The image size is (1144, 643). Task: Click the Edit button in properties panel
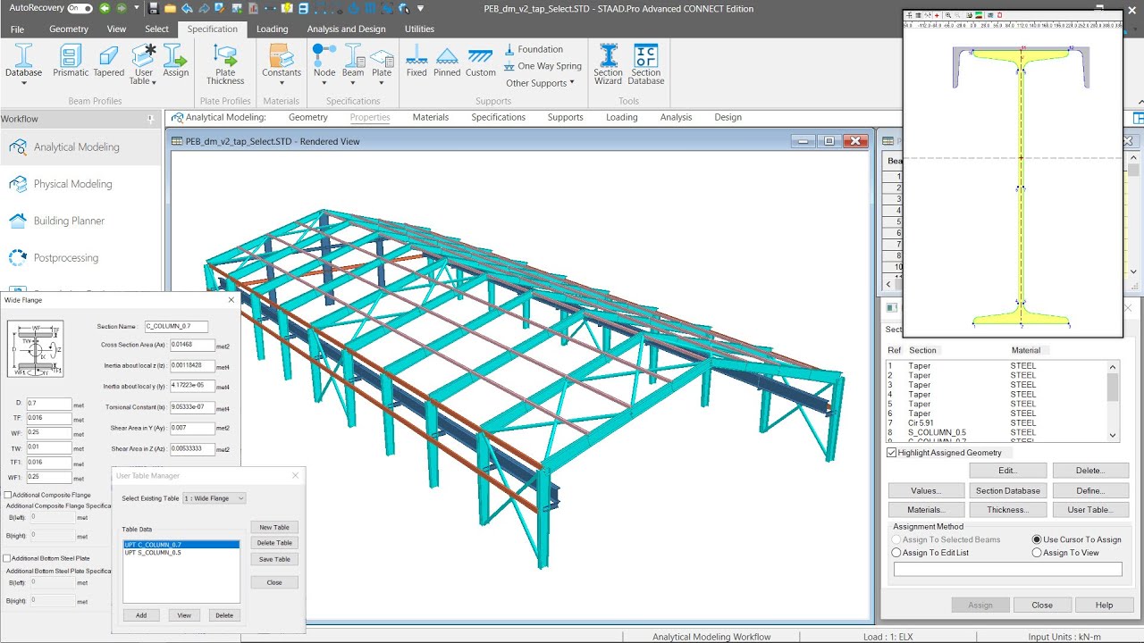pyautogui.click(x=1007, y=471)
